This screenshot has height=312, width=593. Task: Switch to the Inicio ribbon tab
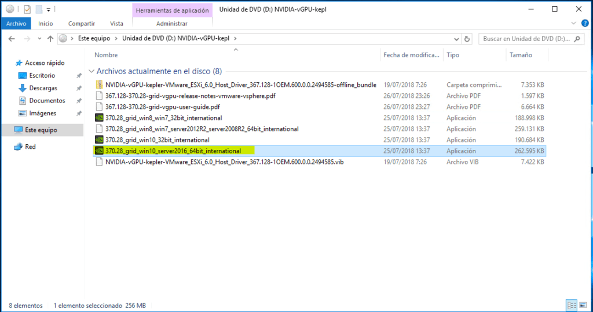tap(45, 24)
